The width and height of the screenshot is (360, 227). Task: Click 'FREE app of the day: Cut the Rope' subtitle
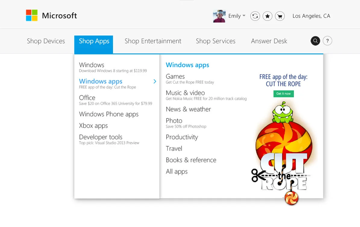108,87
